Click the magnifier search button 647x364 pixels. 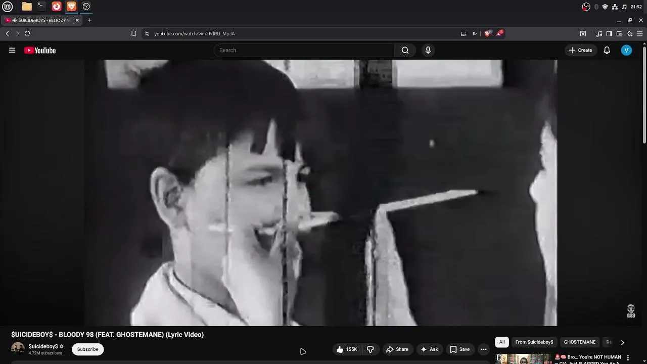coord(405,50)
